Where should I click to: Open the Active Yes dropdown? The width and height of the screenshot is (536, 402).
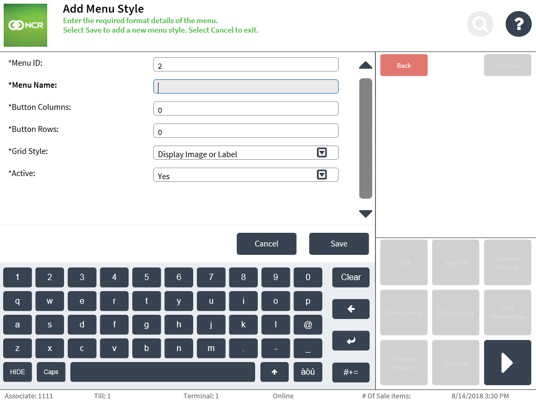[x=322, y=174]
